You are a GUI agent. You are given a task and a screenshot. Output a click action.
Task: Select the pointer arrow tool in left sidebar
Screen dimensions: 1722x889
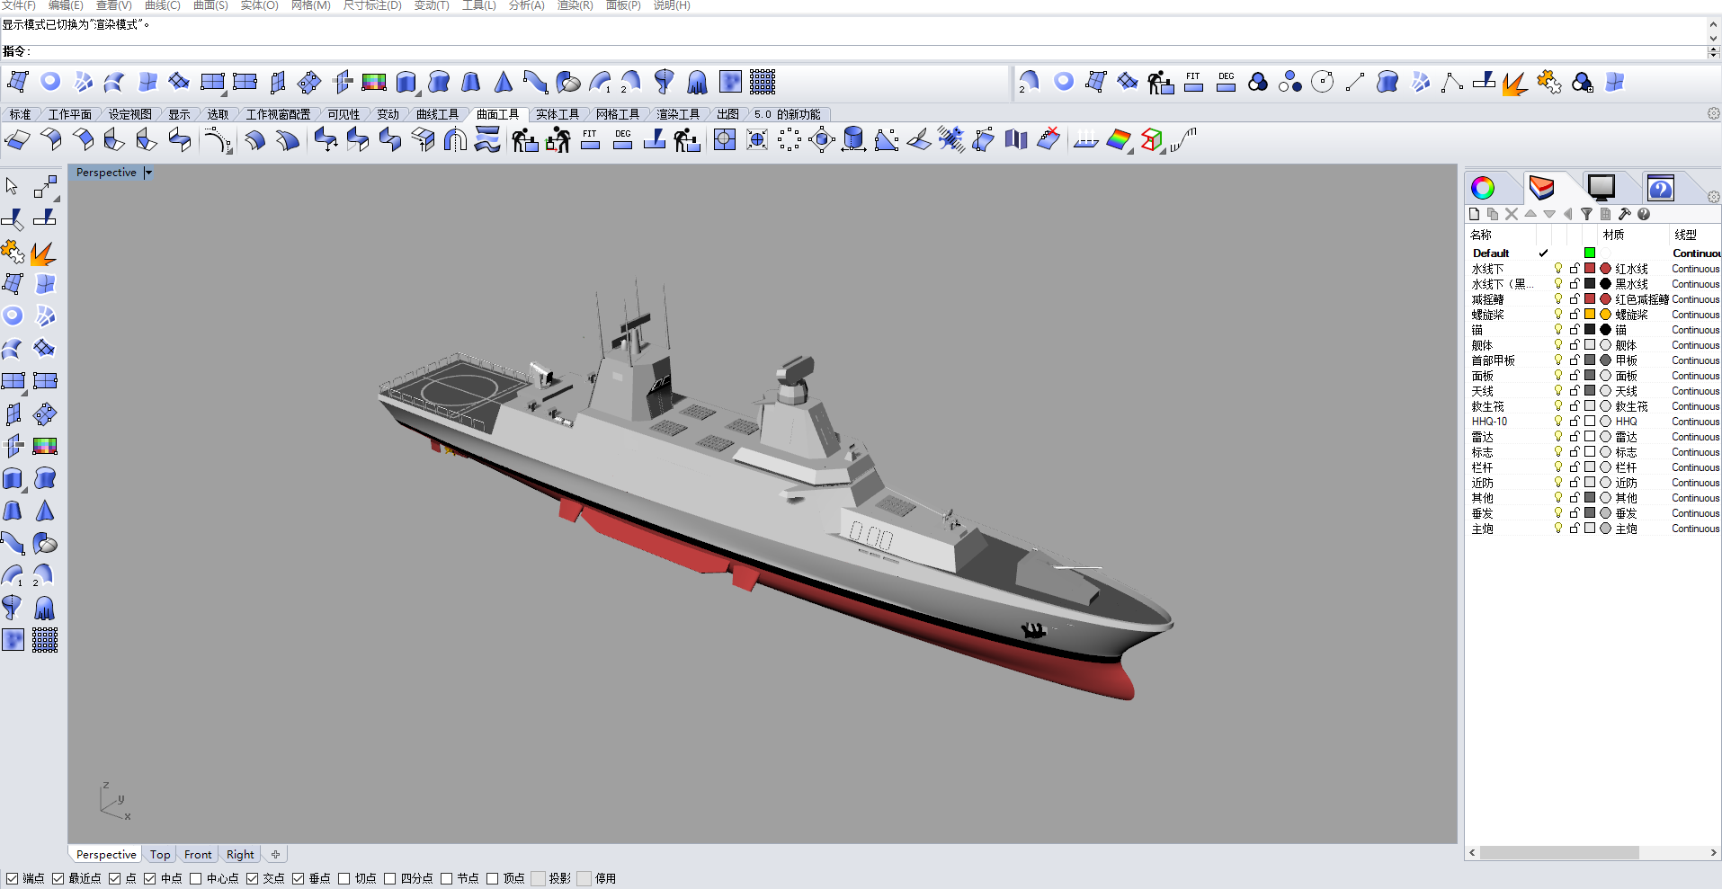pyautogui.click(x=12, y=186)
